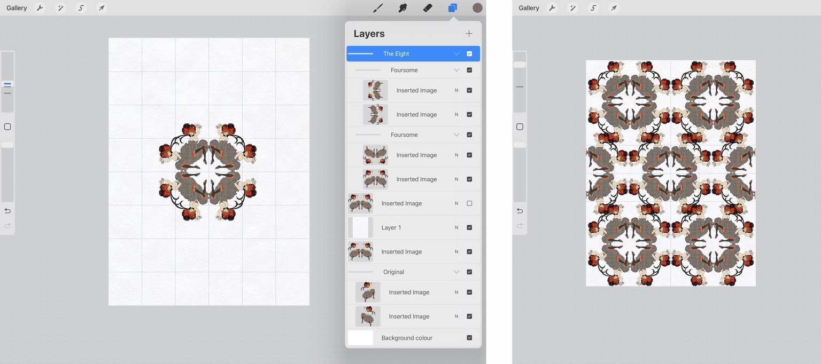Adjust brush size slider in left sidebar
The width and height of the screenshot is (821, 364).
coord(7,82)
